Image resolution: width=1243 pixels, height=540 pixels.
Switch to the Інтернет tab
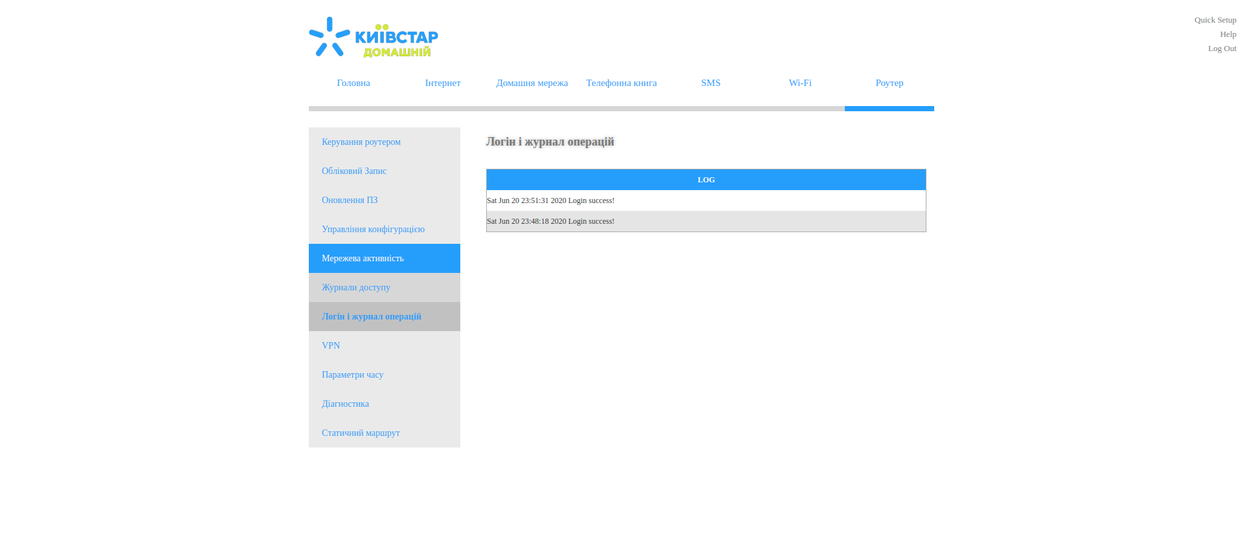pyautogui.click(x=443, y=83)
